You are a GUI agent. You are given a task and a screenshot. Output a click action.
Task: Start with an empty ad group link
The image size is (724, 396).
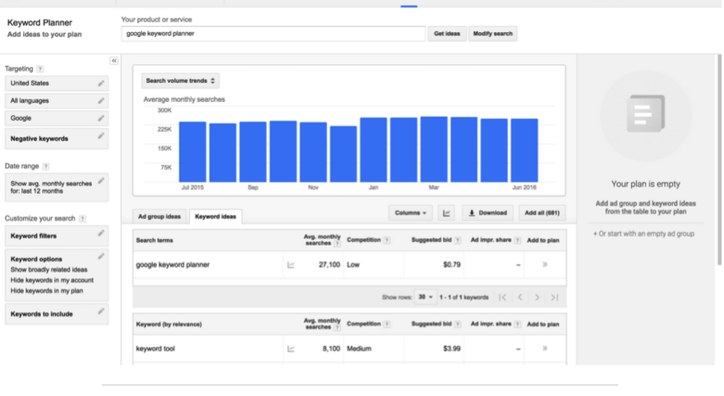(x=643, y=234)
